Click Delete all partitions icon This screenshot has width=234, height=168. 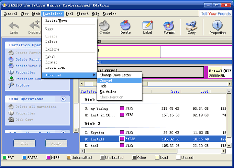pyautogui.click(x=11, y=107)
